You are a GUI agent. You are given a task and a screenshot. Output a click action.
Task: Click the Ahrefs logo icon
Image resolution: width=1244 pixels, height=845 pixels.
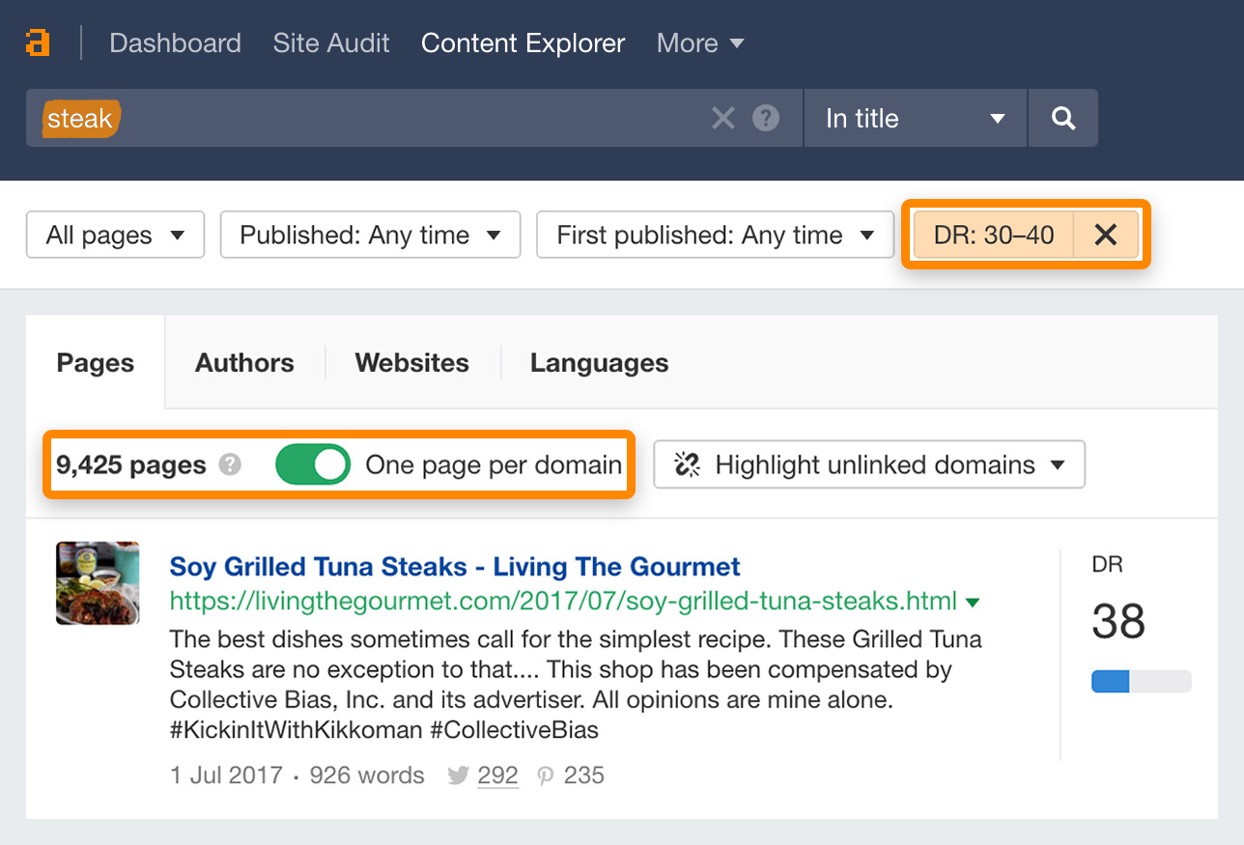38,43
